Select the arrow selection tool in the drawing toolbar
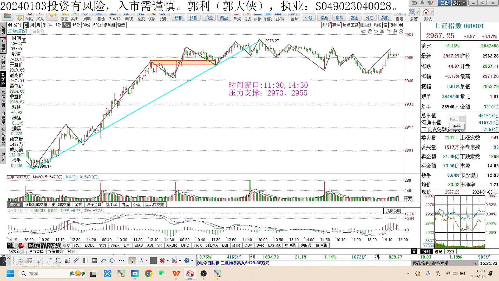The width and height of the screenshot is (499, 281). tap(133, 260)
